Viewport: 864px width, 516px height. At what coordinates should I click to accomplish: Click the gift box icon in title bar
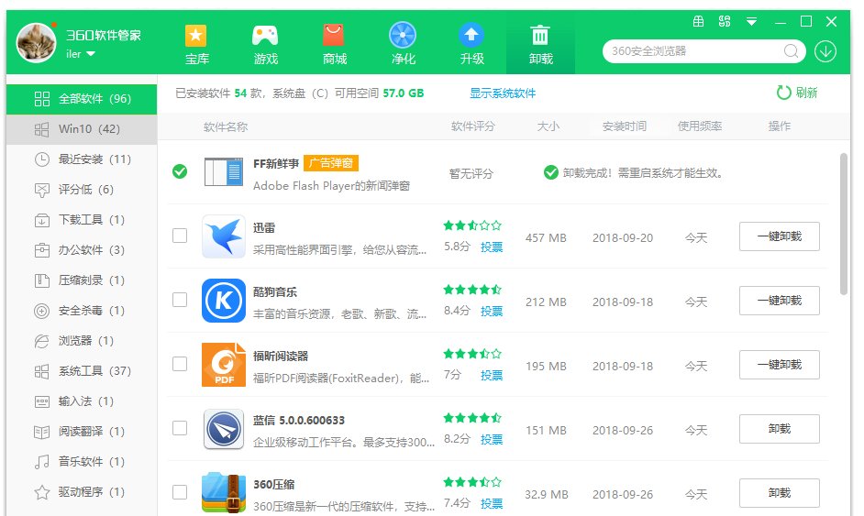[x=698, y=21]
